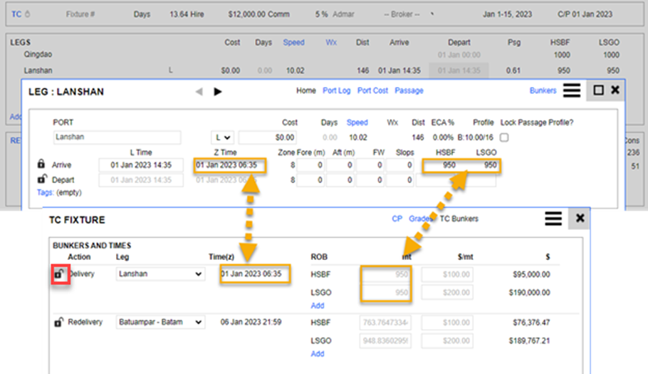Toggle the Redelivery lock icon

coord(58,322)
